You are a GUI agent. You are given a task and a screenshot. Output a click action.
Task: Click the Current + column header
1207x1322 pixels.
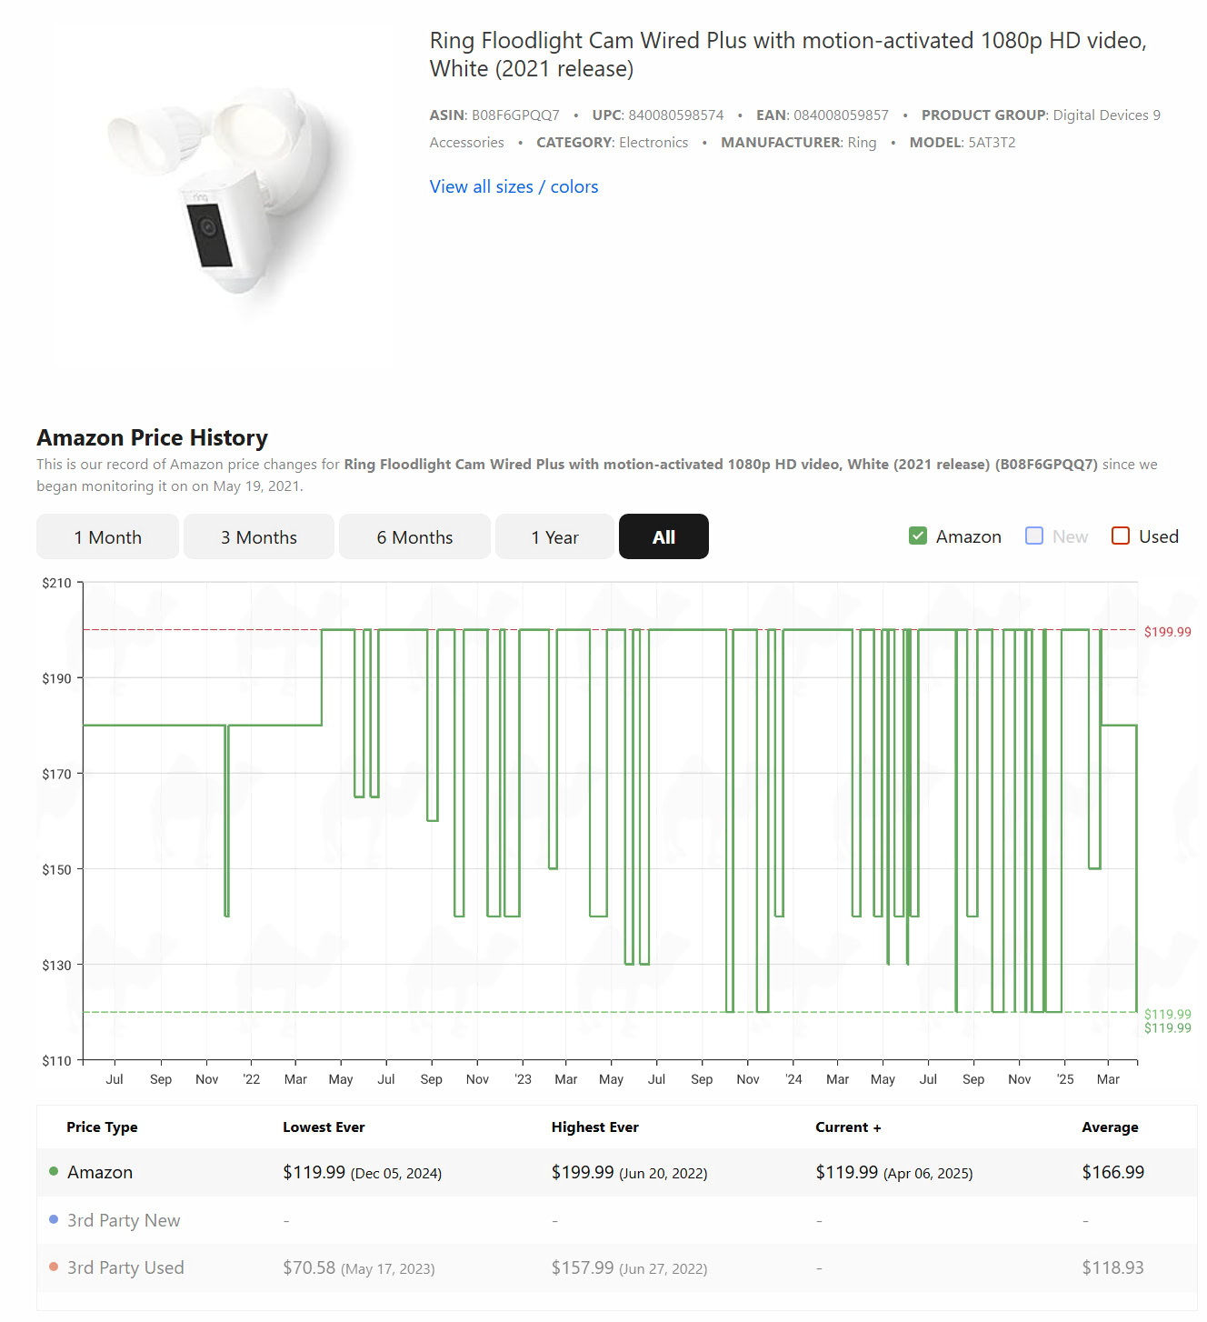848,1127
